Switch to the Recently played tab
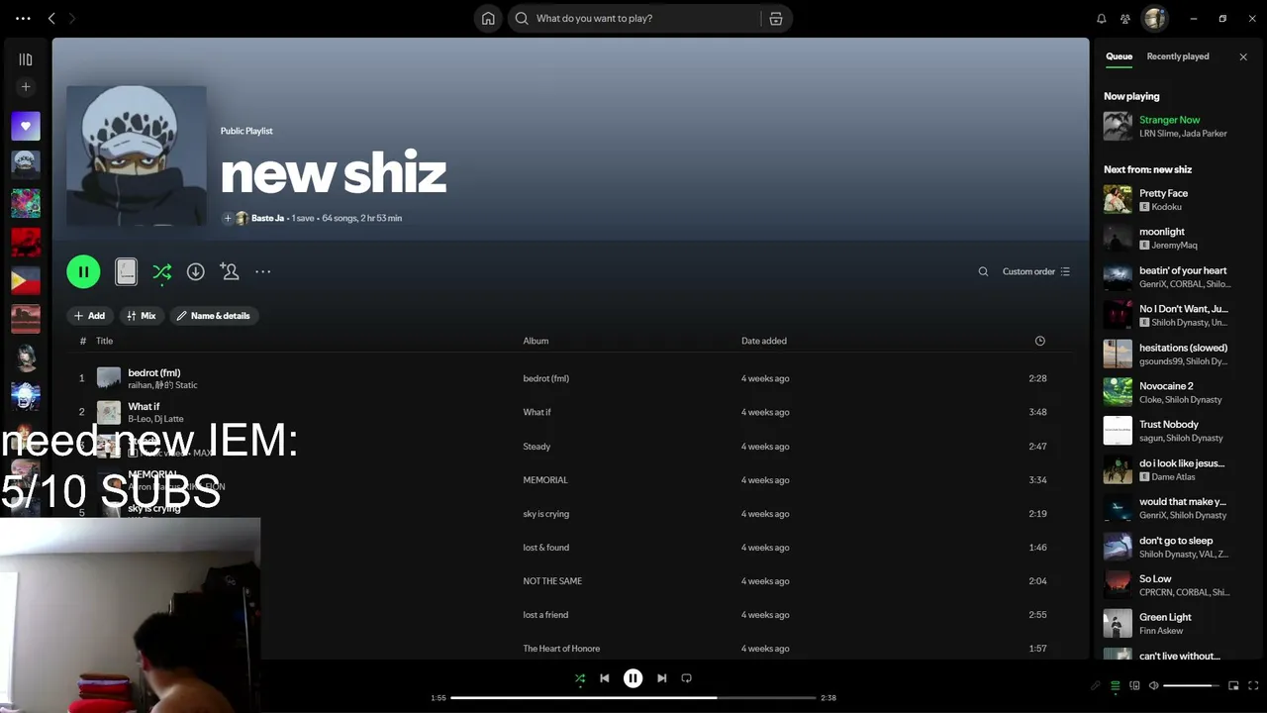This screenshot has height=713, width=1267. [1178, 56]
